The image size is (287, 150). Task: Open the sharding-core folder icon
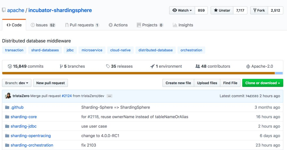tap(7, 117)
